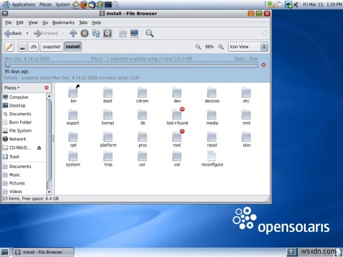This screenshot has width=343, height=257.
Task: Go to the .zfs path segment
Action: 33,47
